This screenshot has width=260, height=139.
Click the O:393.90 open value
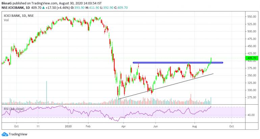click(78, 8)
